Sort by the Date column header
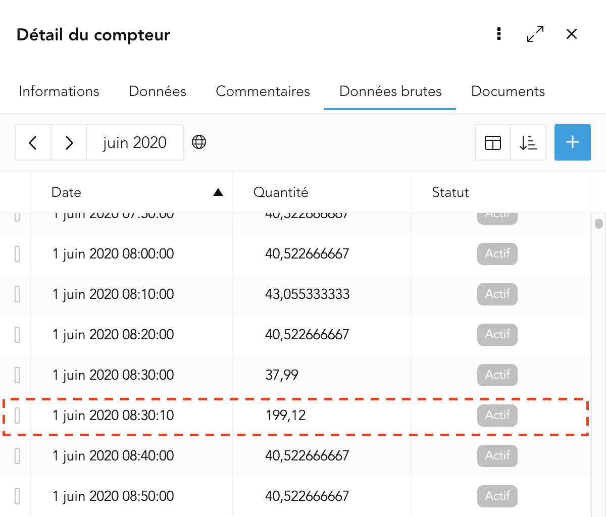This screenshot has height=517, width=606. pyautogui.click(x=132, y=192)
